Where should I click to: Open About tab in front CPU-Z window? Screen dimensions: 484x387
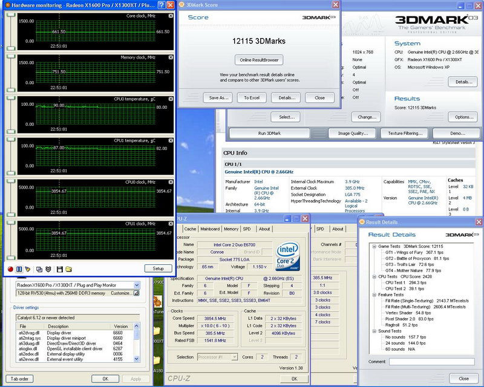click(x=264, y=229)
